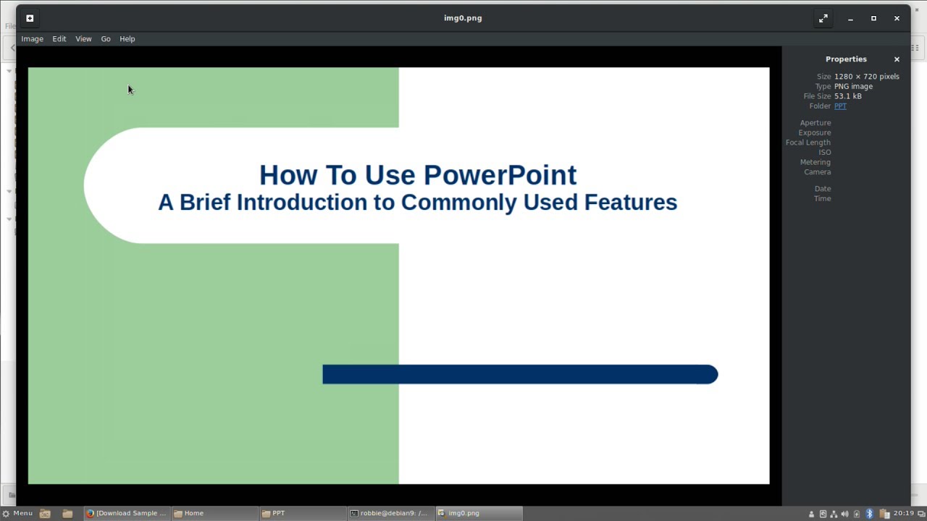Click the plus icon in the title bar's left corner

click(30, 18)
